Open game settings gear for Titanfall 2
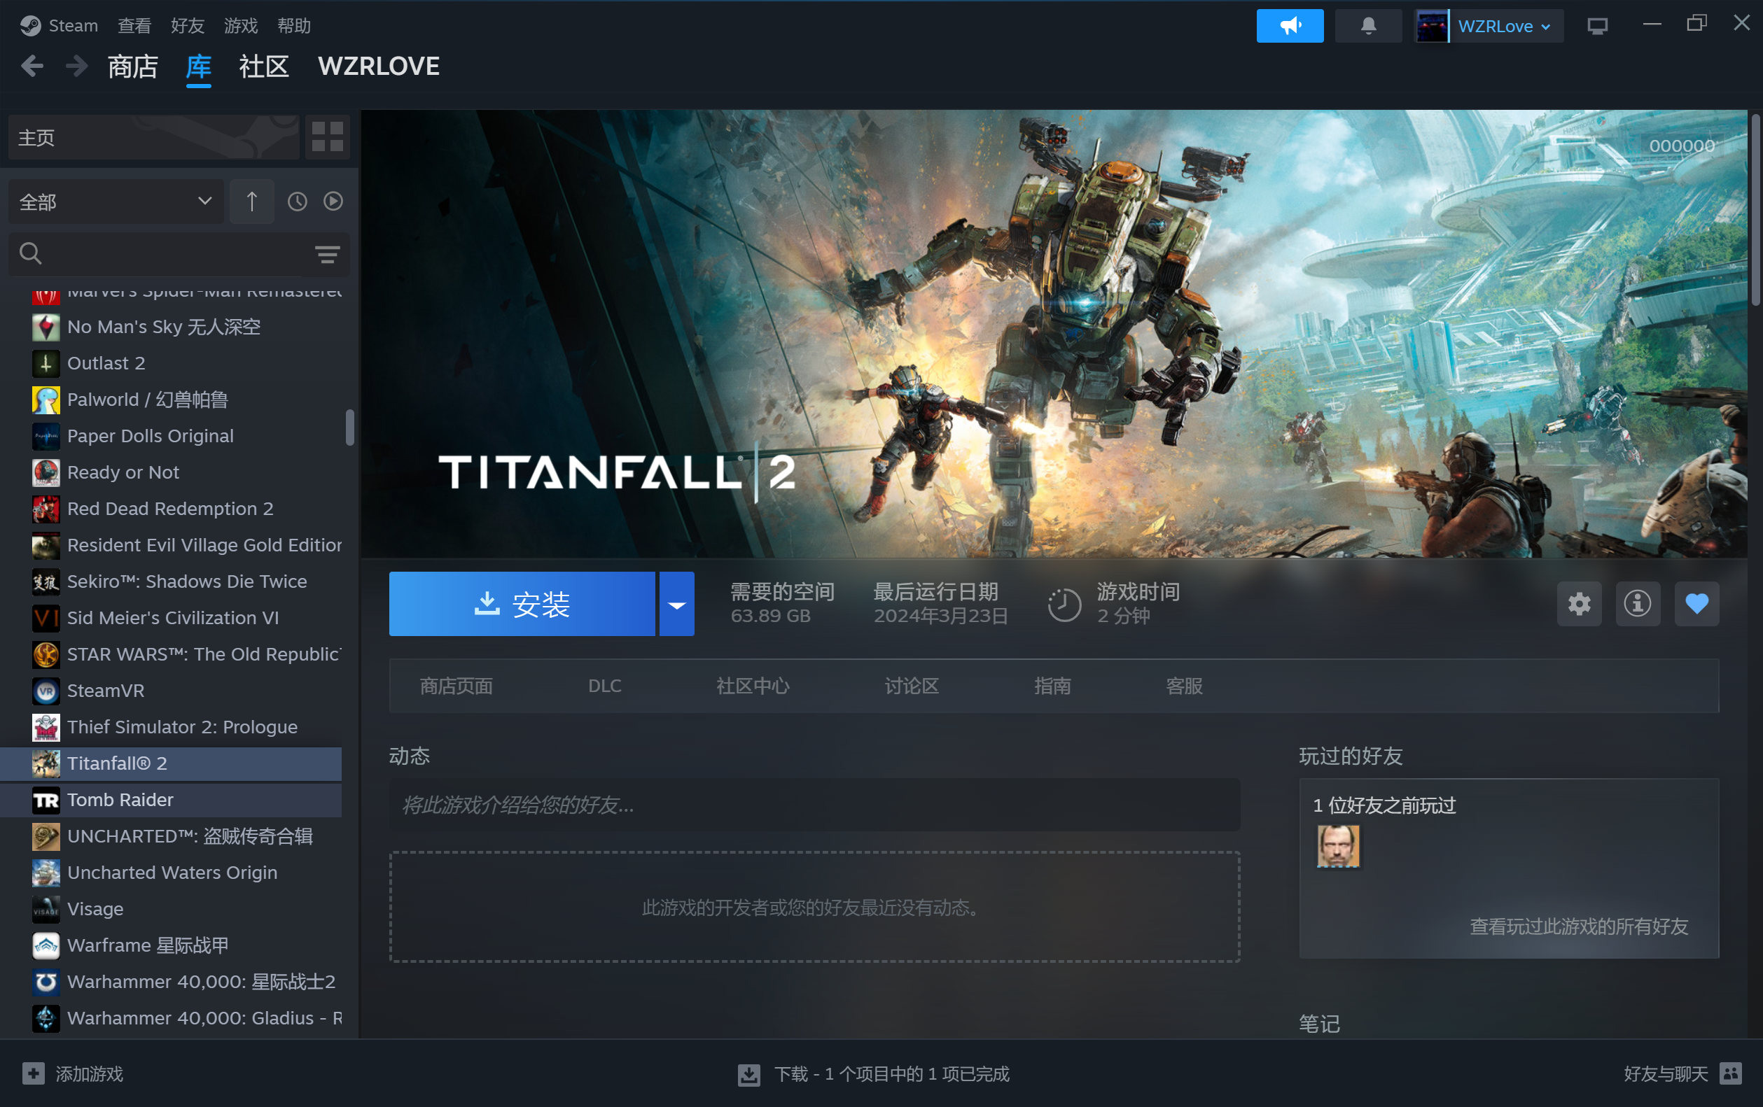The height and width of the screenshot is (1107, 1763). point(1578,604)
